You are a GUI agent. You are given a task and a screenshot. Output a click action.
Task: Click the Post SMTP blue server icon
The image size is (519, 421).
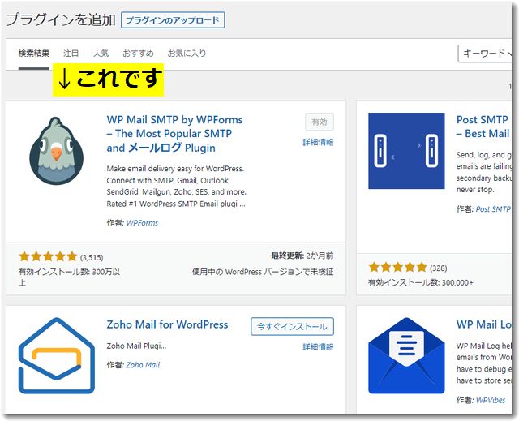tap(406, 151)
